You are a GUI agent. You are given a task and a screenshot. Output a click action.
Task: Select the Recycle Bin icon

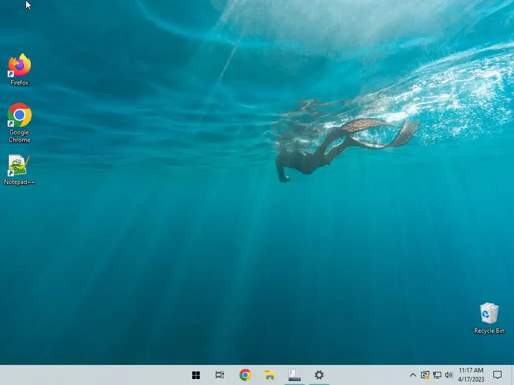pyautogui.click(x=489, y=318)
